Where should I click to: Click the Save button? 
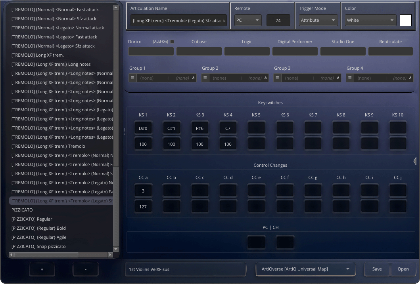377,269
